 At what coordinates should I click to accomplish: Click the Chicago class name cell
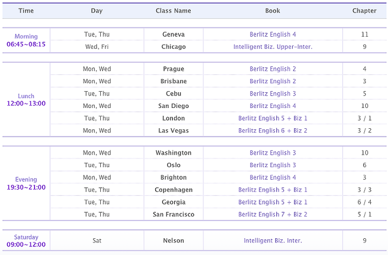point(174,47)
